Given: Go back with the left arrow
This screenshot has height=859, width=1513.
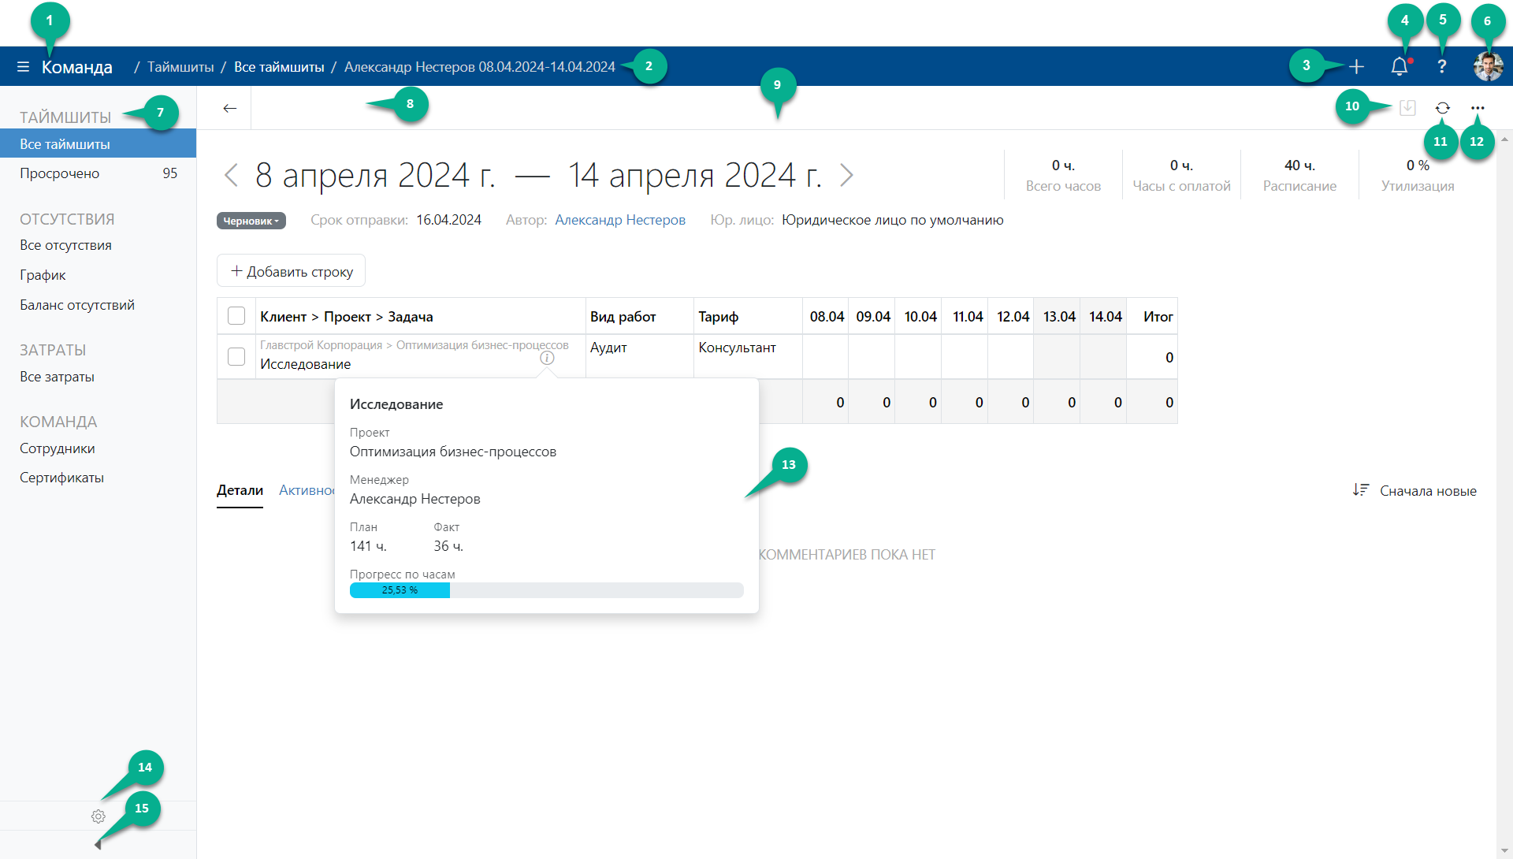Looking at the screenshot, I should [x=229, y=108].
